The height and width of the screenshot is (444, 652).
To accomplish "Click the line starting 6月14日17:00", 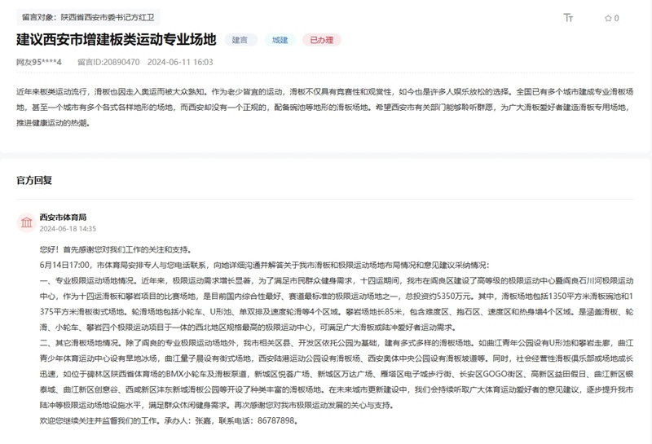I will (x=265, y=265).
